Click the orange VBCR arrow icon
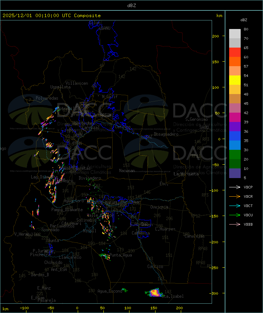The image size is (263, 313). (x=235, y=196)
